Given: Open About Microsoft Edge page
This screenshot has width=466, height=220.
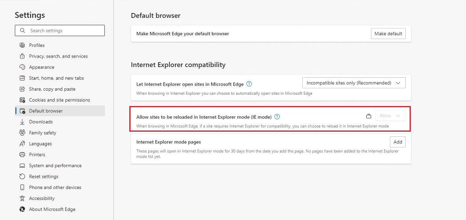Looking at the screenshot, I should tap(60, 209).
